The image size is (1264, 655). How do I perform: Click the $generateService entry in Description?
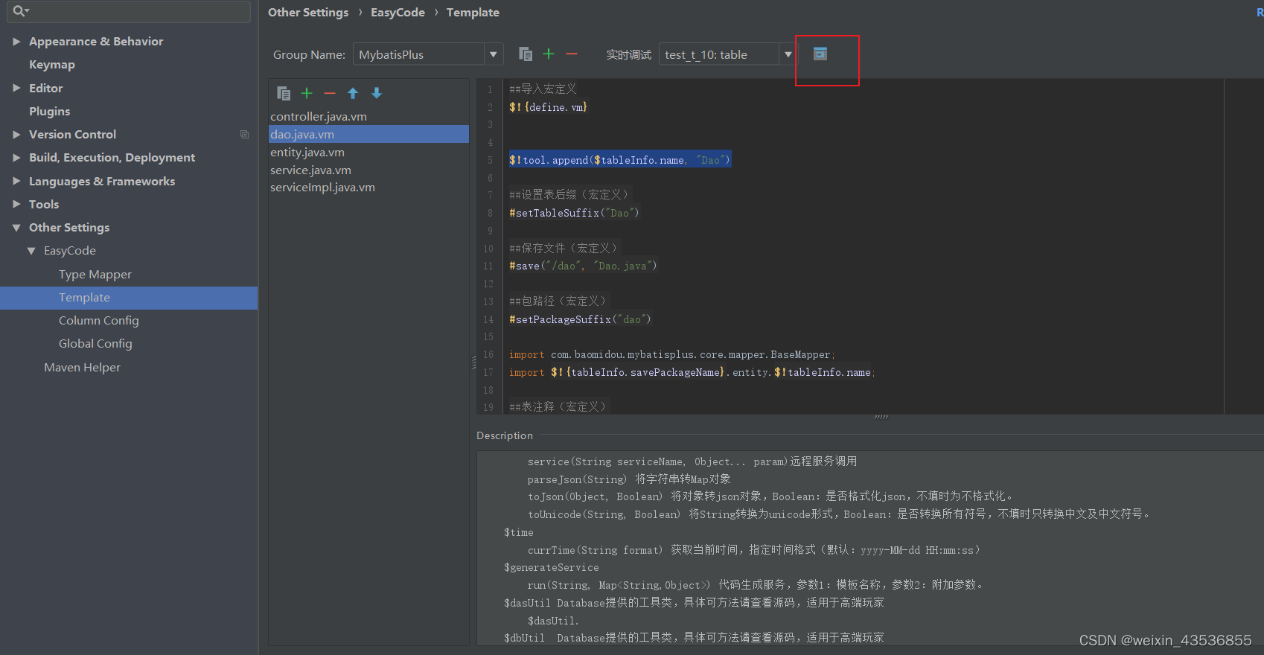tap(552, 568)
